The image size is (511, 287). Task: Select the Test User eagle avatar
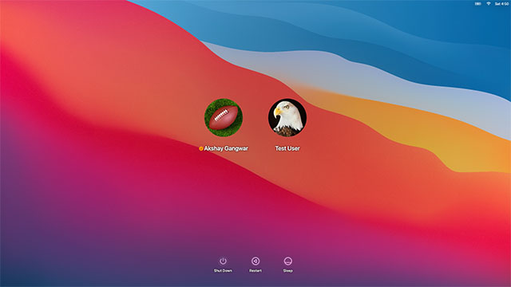tap(287, 117)
